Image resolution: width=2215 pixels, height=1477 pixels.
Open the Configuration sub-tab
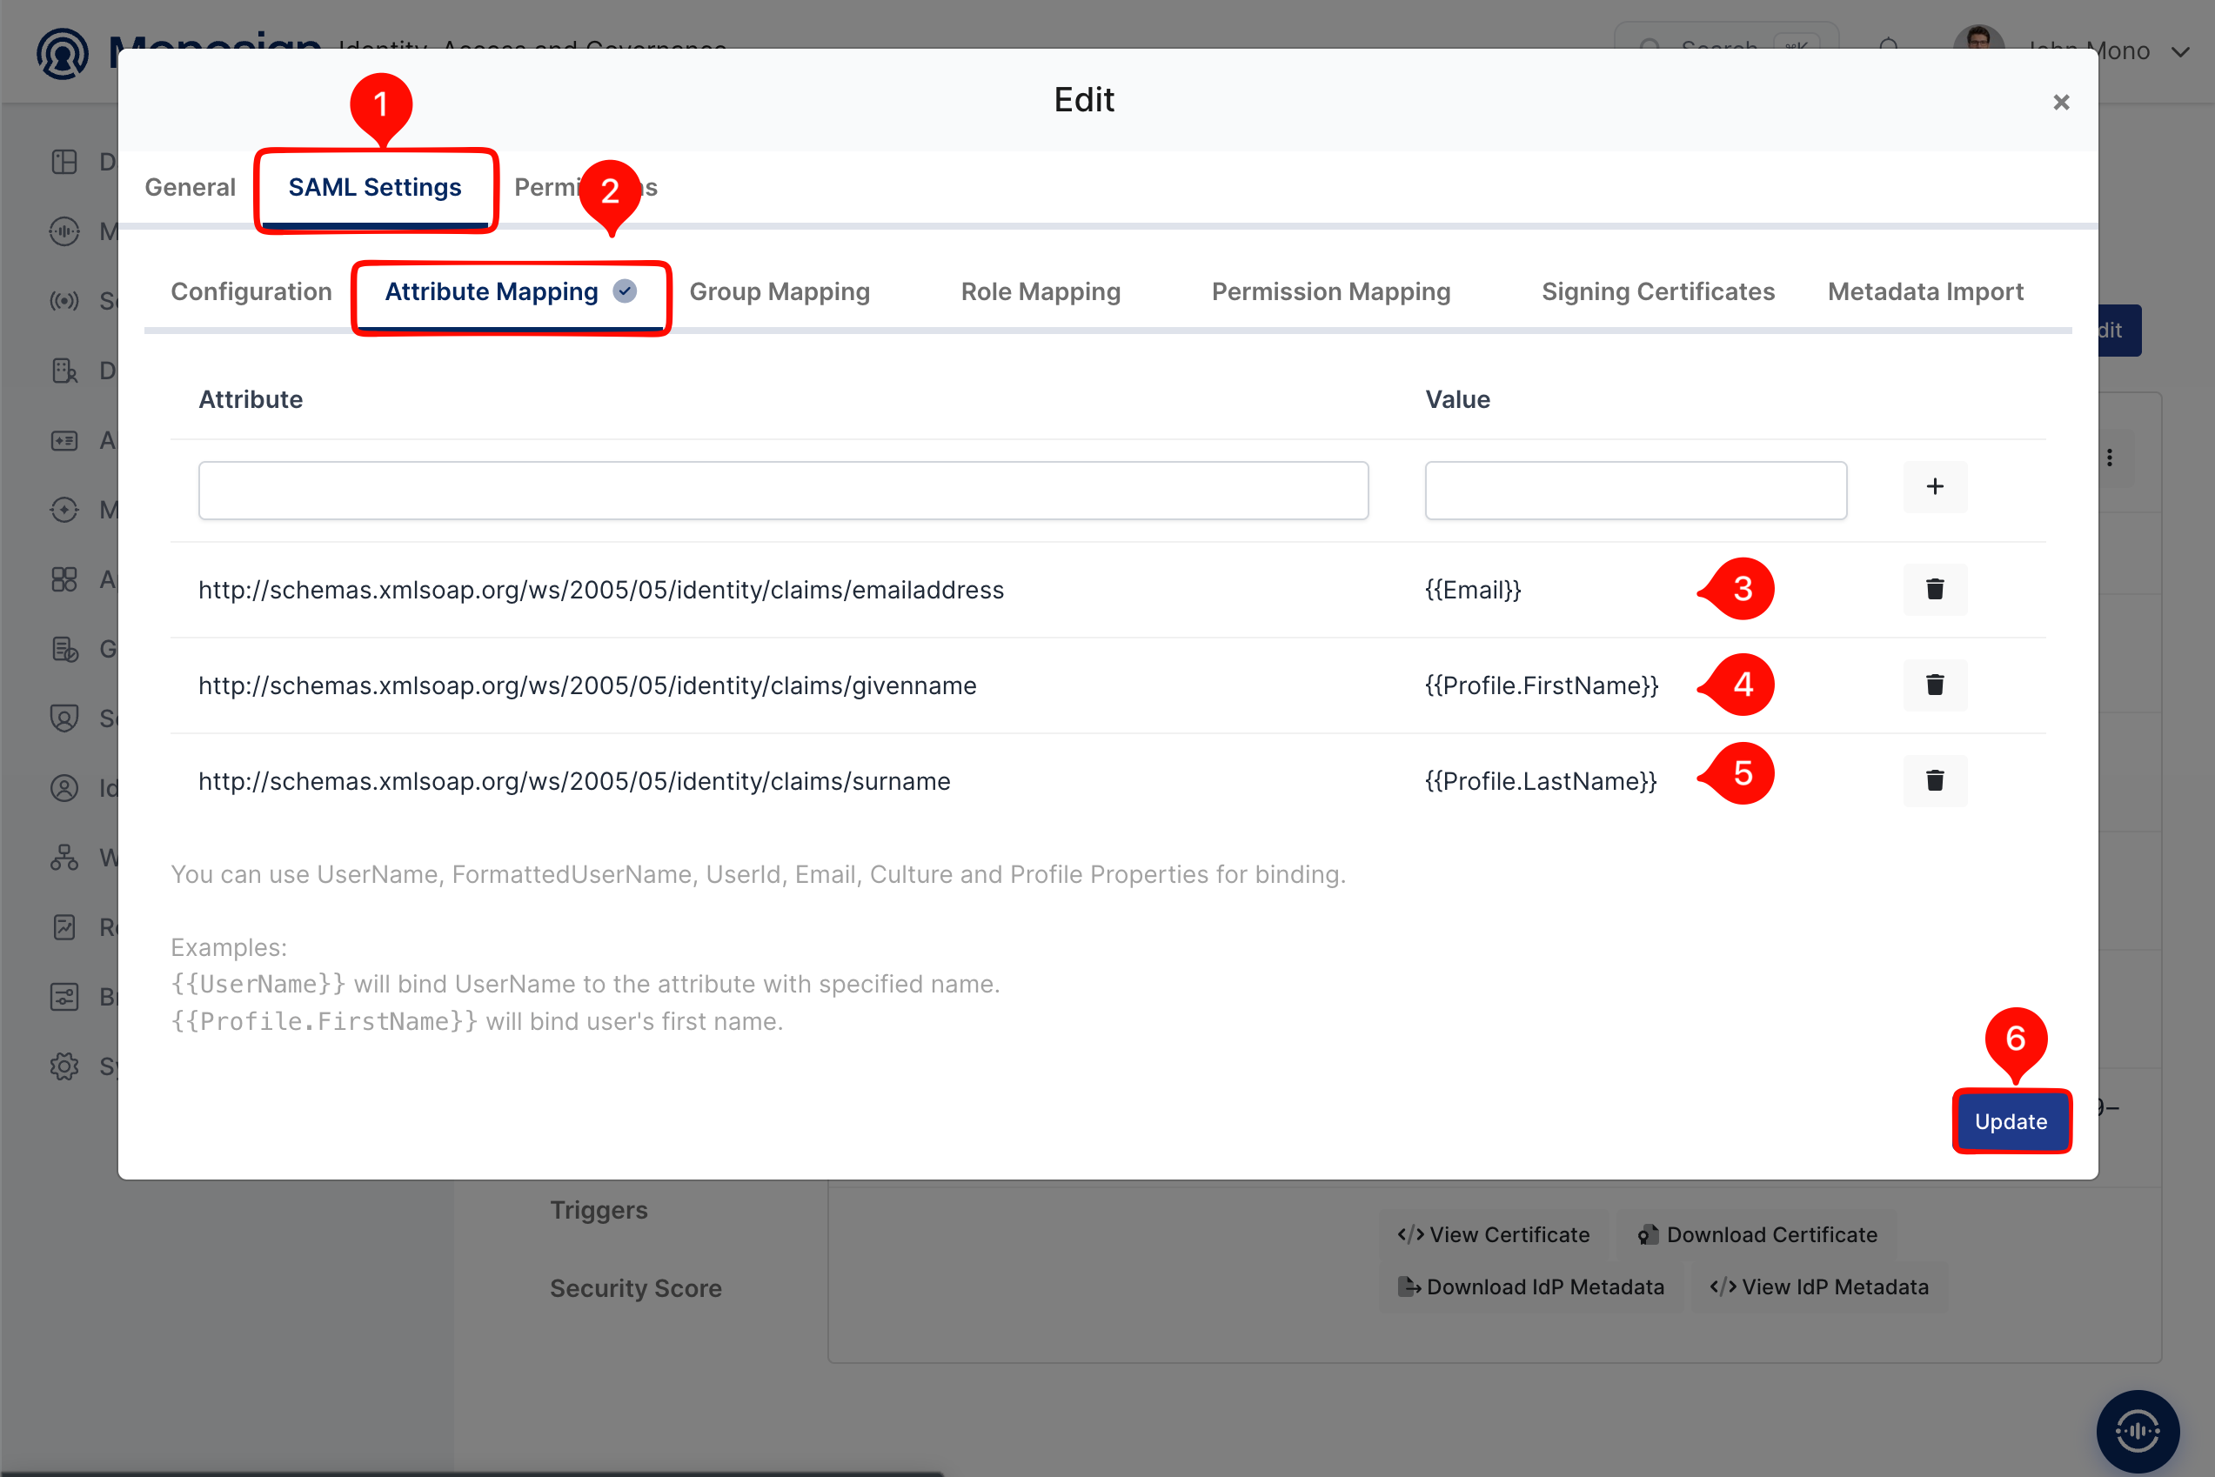point(251,291)
